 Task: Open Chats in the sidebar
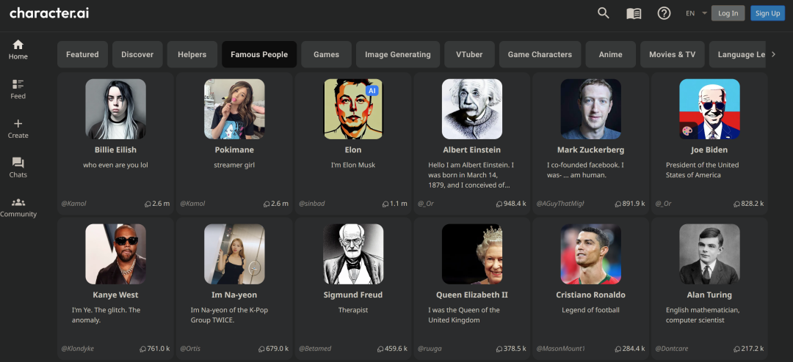(18, 168)
